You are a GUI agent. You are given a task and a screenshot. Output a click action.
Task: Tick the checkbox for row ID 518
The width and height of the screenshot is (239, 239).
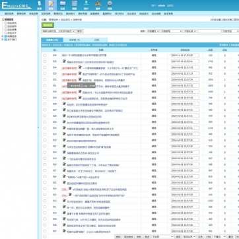tap(45, 164)
